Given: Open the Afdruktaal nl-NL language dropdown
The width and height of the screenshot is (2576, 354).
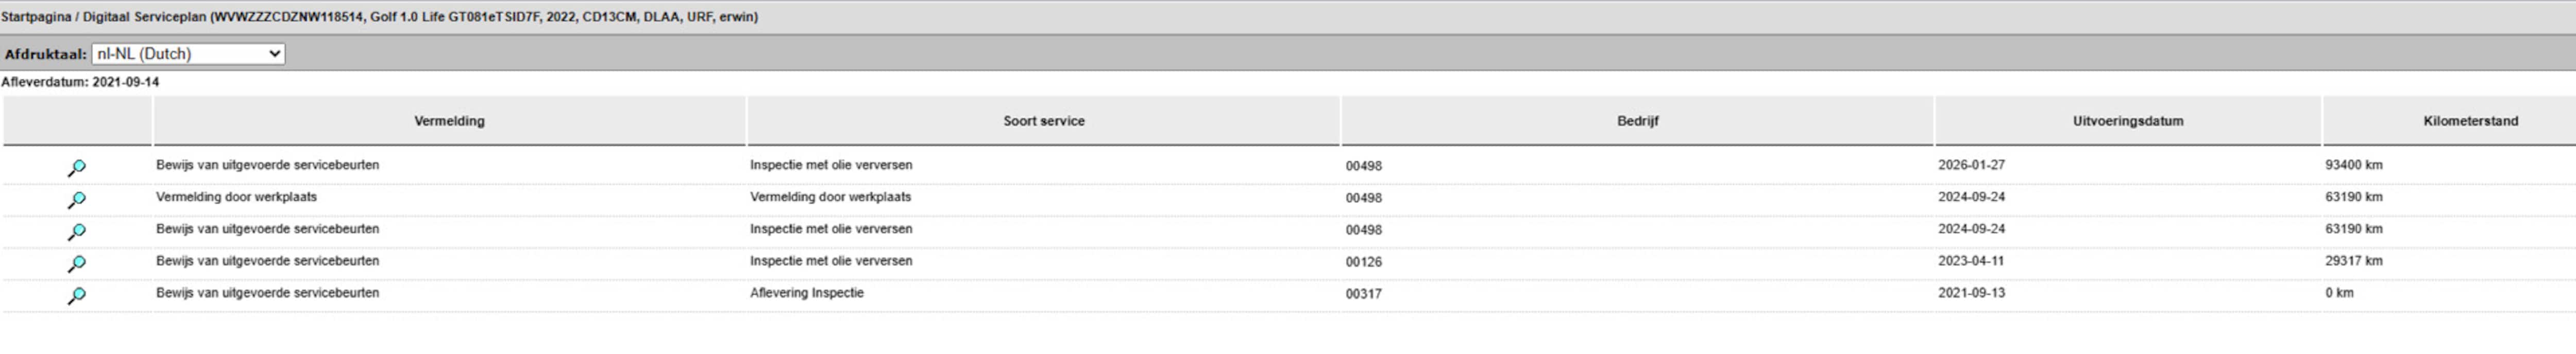Looking at the screenshot, I should click(188, 54).
